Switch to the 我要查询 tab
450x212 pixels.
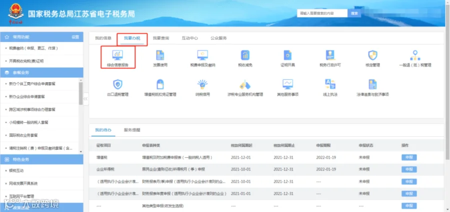(160, 38)
